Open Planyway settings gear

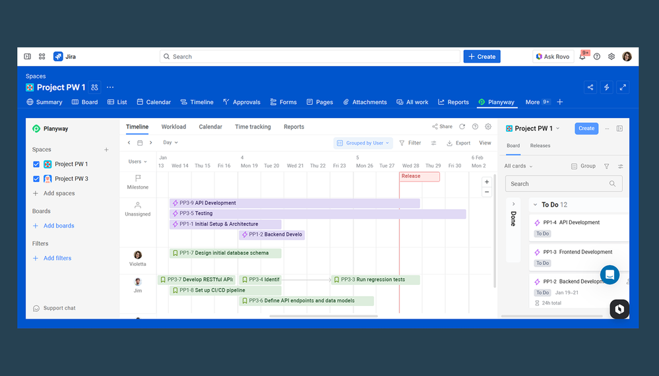[488, 127]
